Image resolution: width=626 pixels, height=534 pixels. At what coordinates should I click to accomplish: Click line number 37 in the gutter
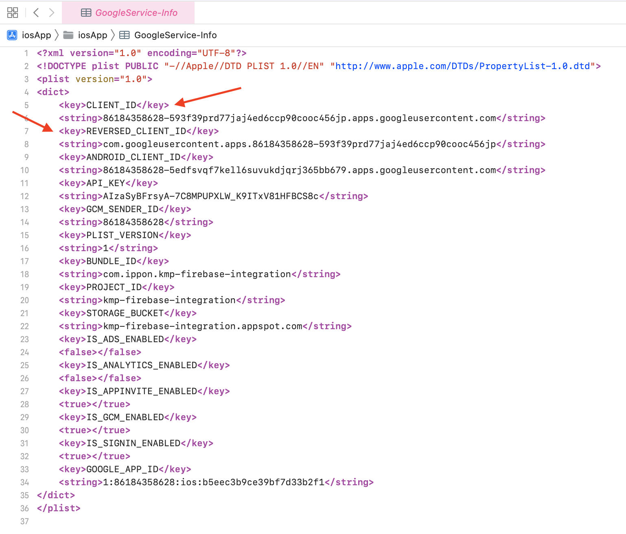click(x=24, y=521)
